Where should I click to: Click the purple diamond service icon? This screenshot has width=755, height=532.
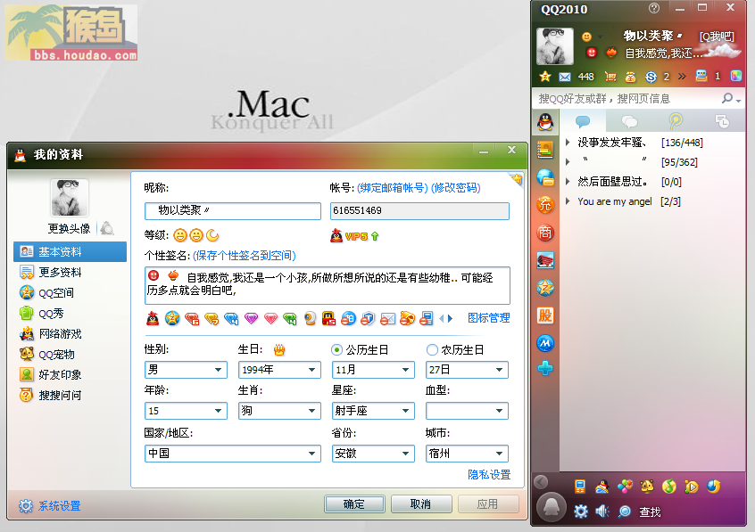pos(251,318)
